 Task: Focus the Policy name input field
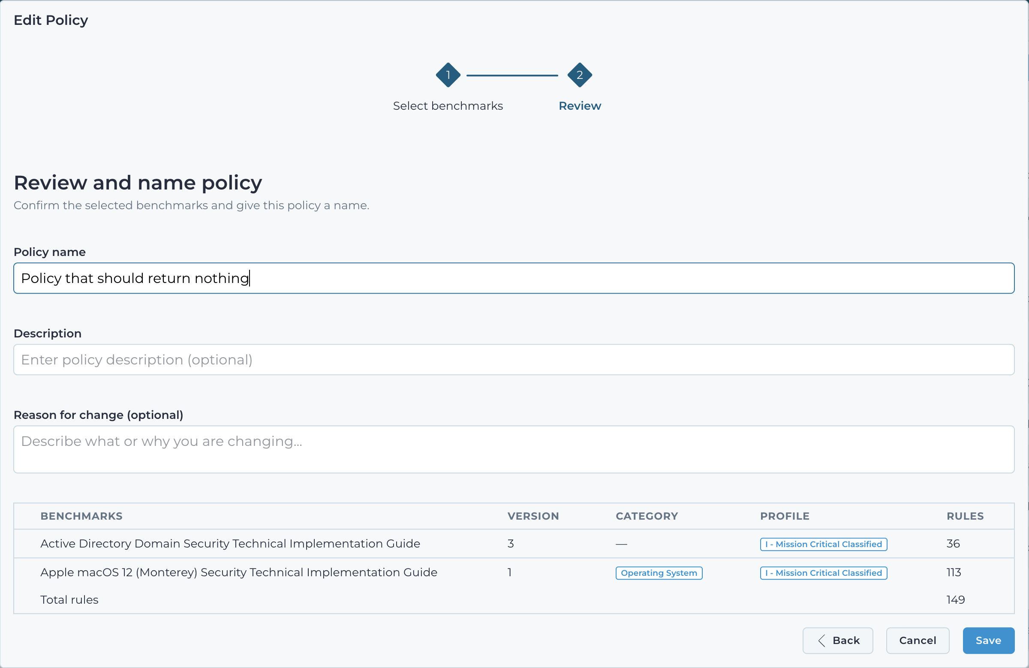pyautogui.click(x=514, y=278)
